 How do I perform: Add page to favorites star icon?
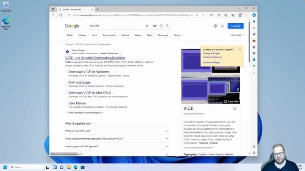click(203, 15)
